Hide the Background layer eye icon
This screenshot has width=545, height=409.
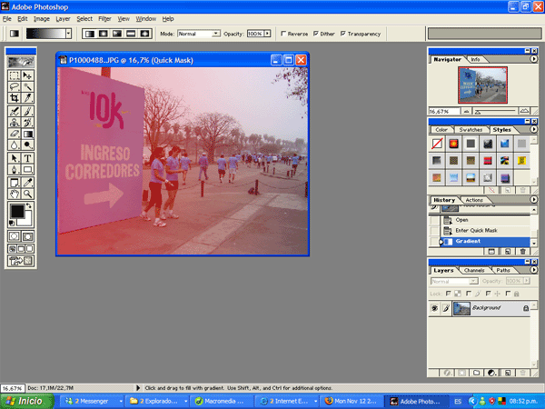point(434,308)
